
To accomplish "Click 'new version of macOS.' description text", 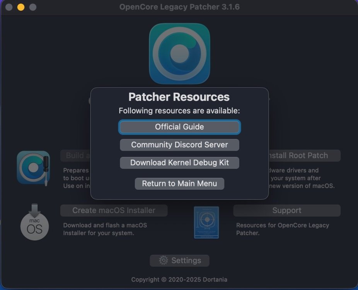I will pyautogui.click(x=302, y=186).
